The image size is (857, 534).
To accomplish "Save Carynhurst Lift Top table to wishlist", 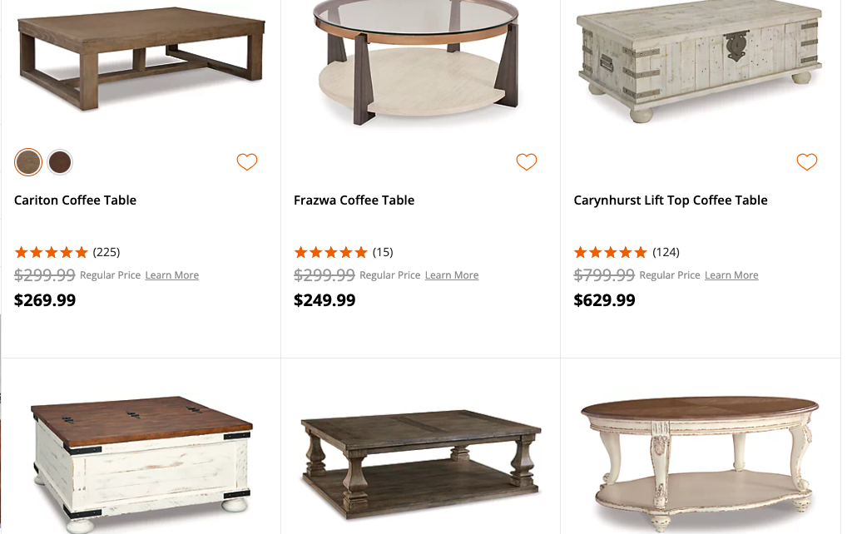I will tap(807, 162).
